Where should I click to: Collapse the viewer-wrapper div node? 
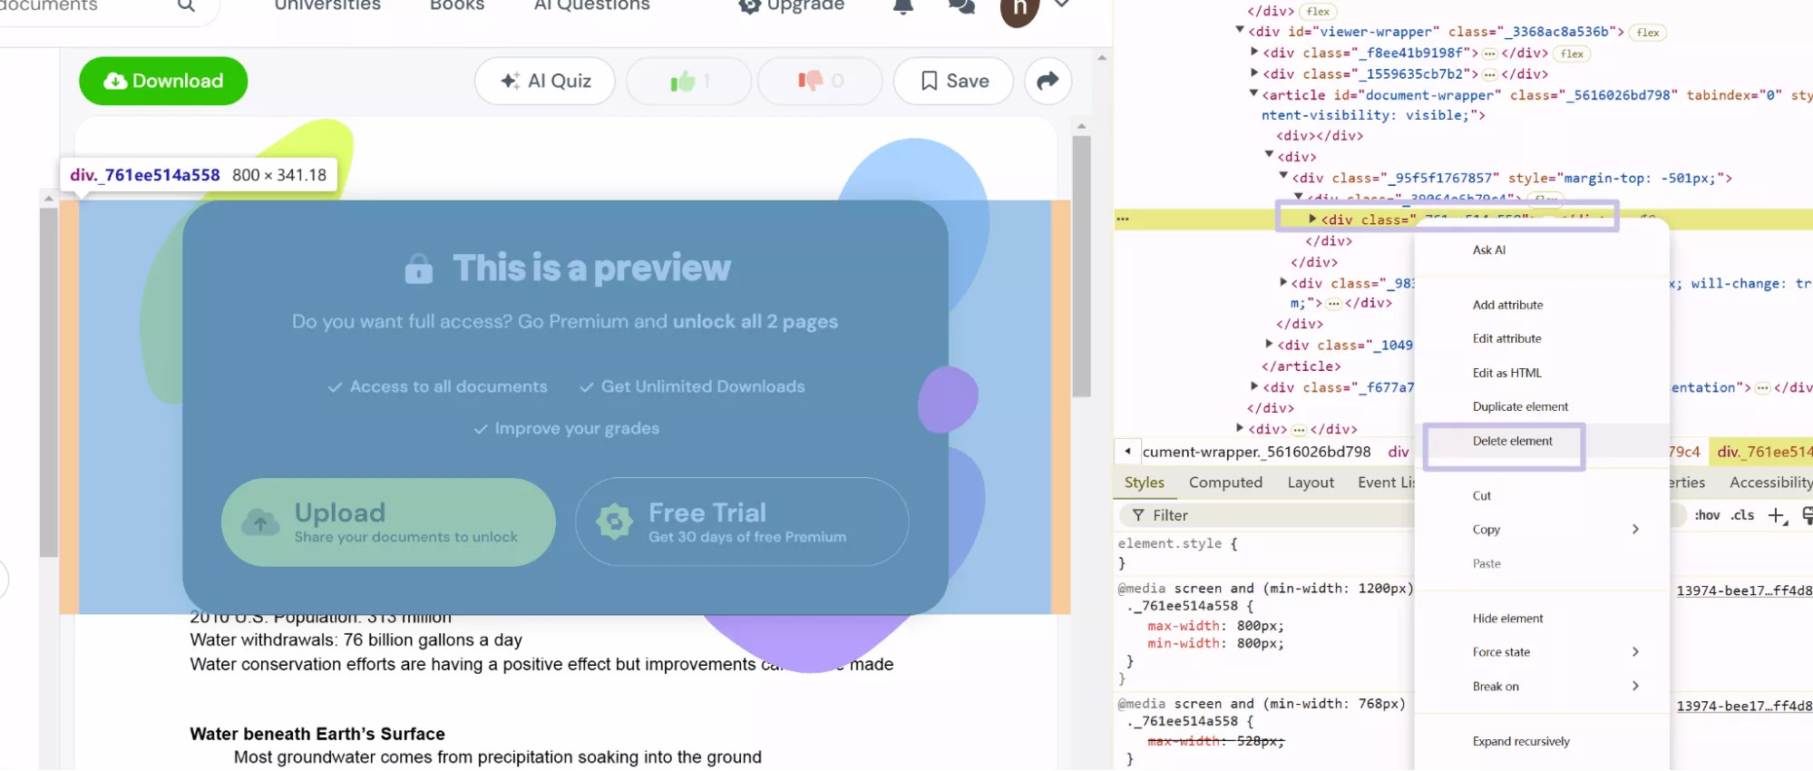coord(1240,30)
